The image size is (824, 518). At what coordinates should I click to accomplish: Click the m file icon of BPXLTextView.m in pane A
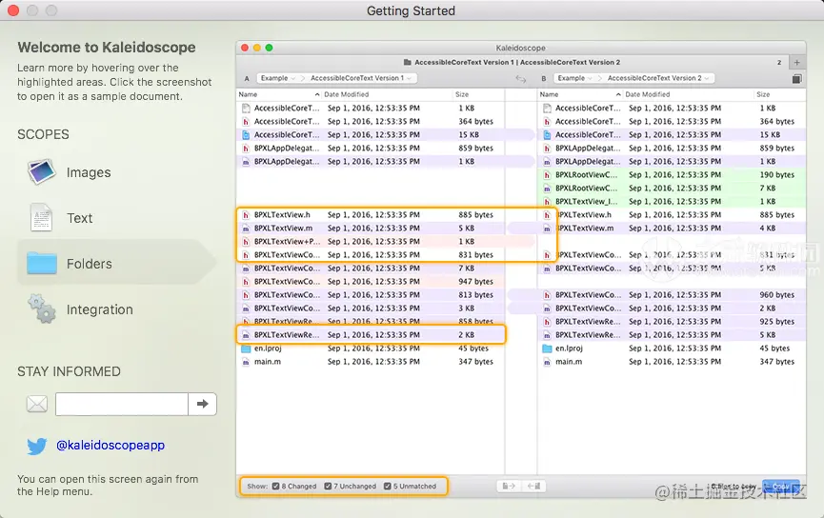pyautogui.click(x=246, y=229)
